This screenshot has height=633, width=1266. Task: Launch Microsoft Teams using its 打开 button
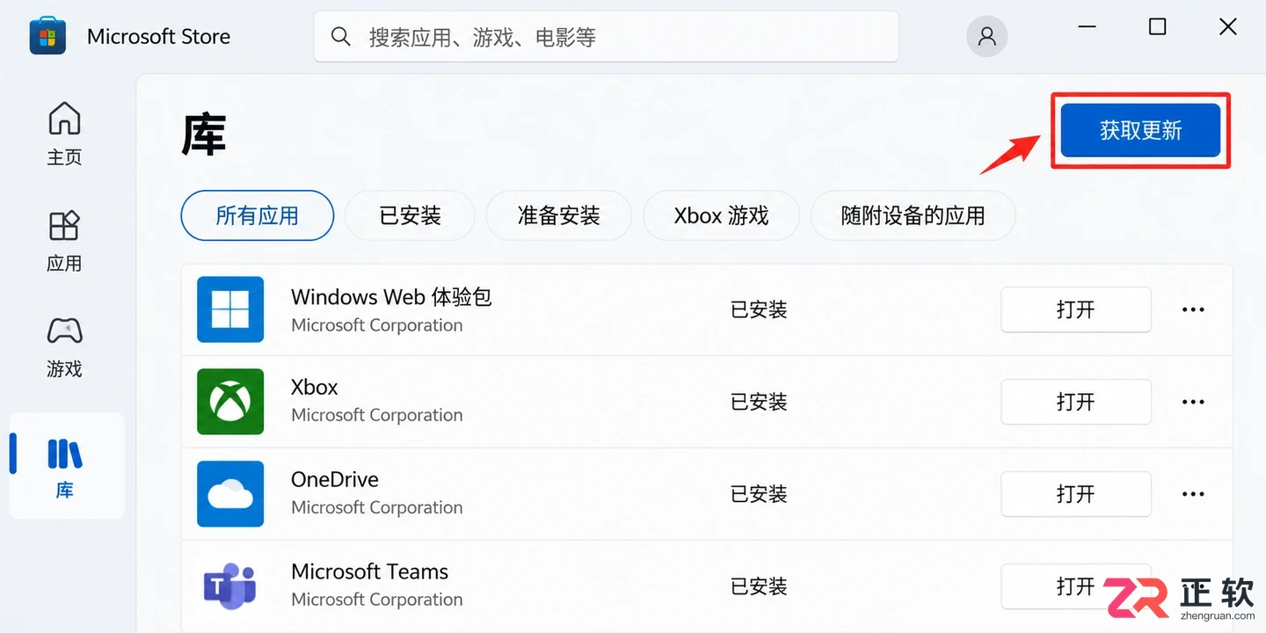[x=1076, y=586]
